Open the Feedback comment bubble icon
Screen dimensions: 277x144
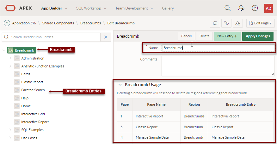(215, 23)
